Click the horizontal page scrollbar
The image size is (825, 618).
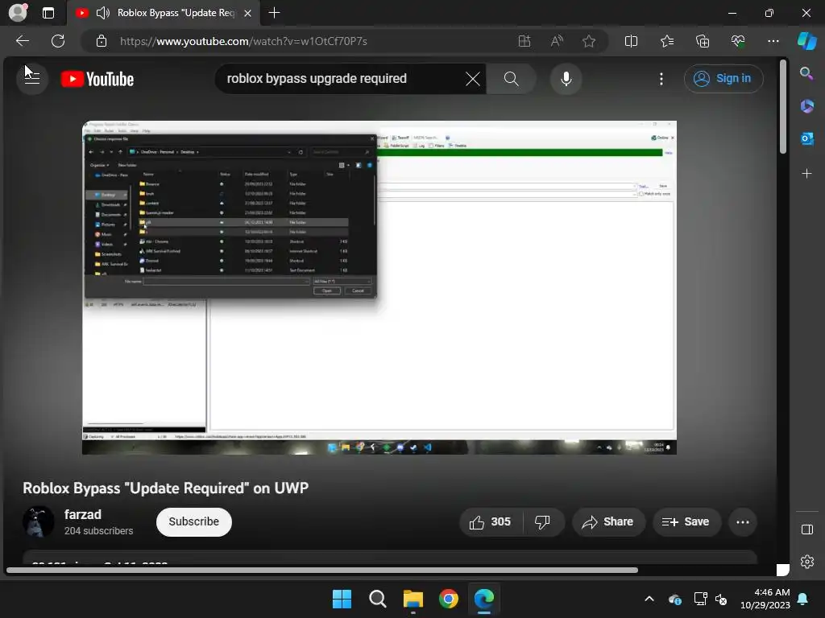(322, 571)
